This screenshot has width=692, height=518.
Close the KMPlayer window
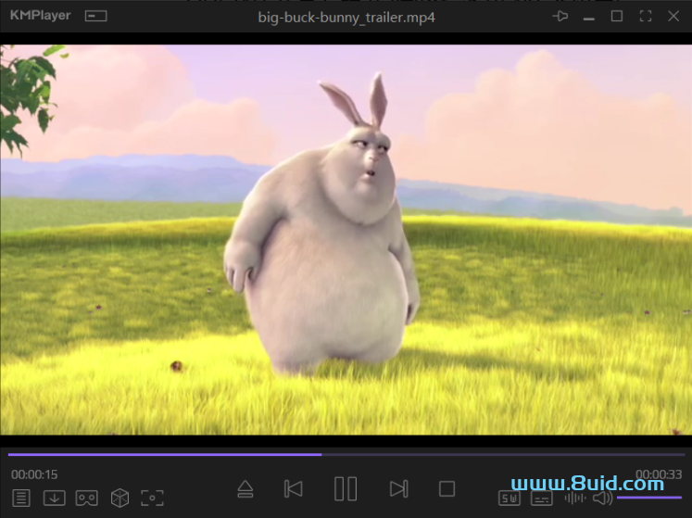click(673, 17)
